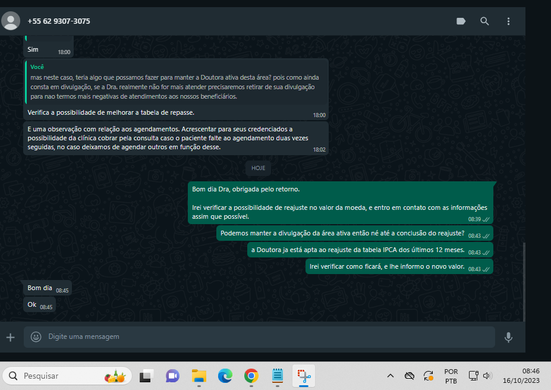Expand the hidden system tray icons chevron

coord(391,376)
